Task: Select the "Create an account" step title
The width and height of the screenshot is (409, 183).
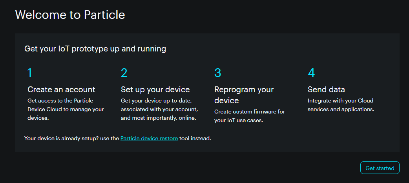Action: 61,90
